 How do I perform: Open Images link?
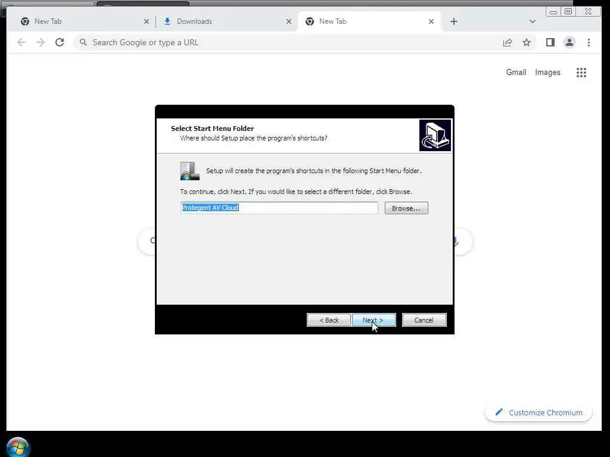(x=547, y=72)
